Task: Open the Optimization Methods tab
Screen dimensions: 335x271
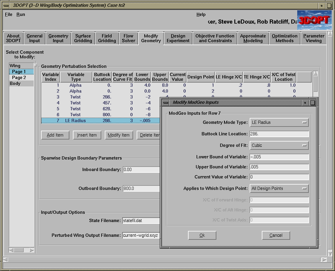Action: (285, 38)
